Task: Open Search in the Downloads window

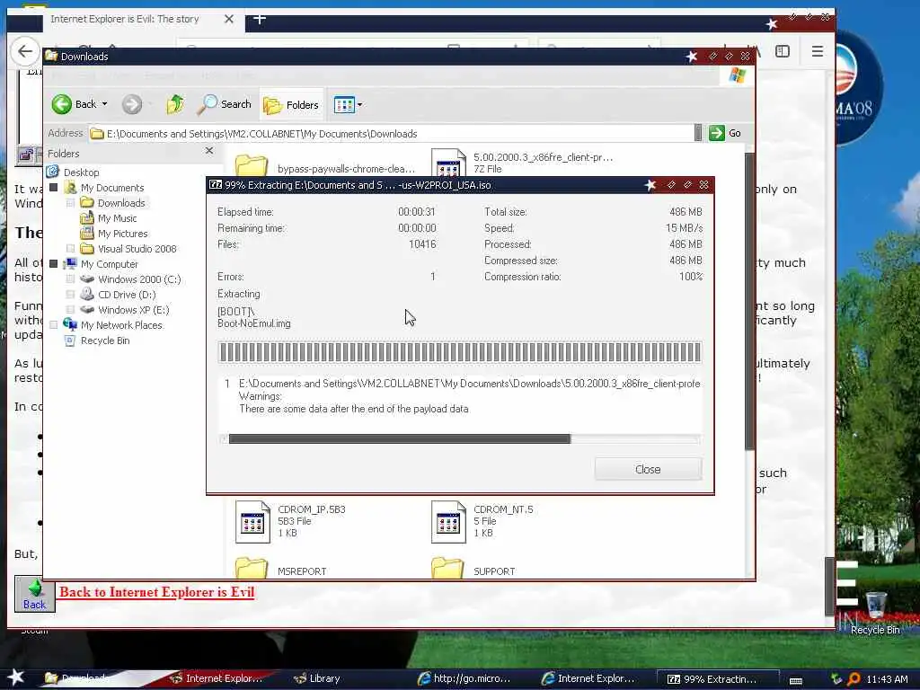Action: click(x=225, y=104)
